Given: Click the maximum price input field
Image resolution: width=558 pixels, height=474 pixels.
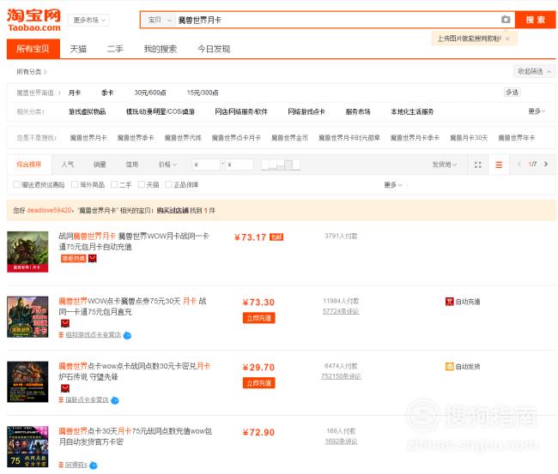Looking at the screenshot, I should [240, 165].
